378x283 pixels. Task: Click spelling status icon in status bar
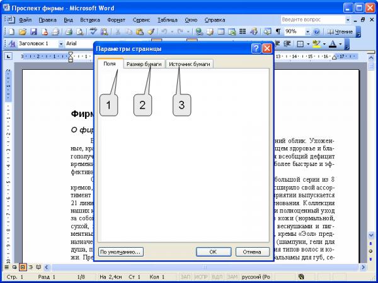coord(301,277)
